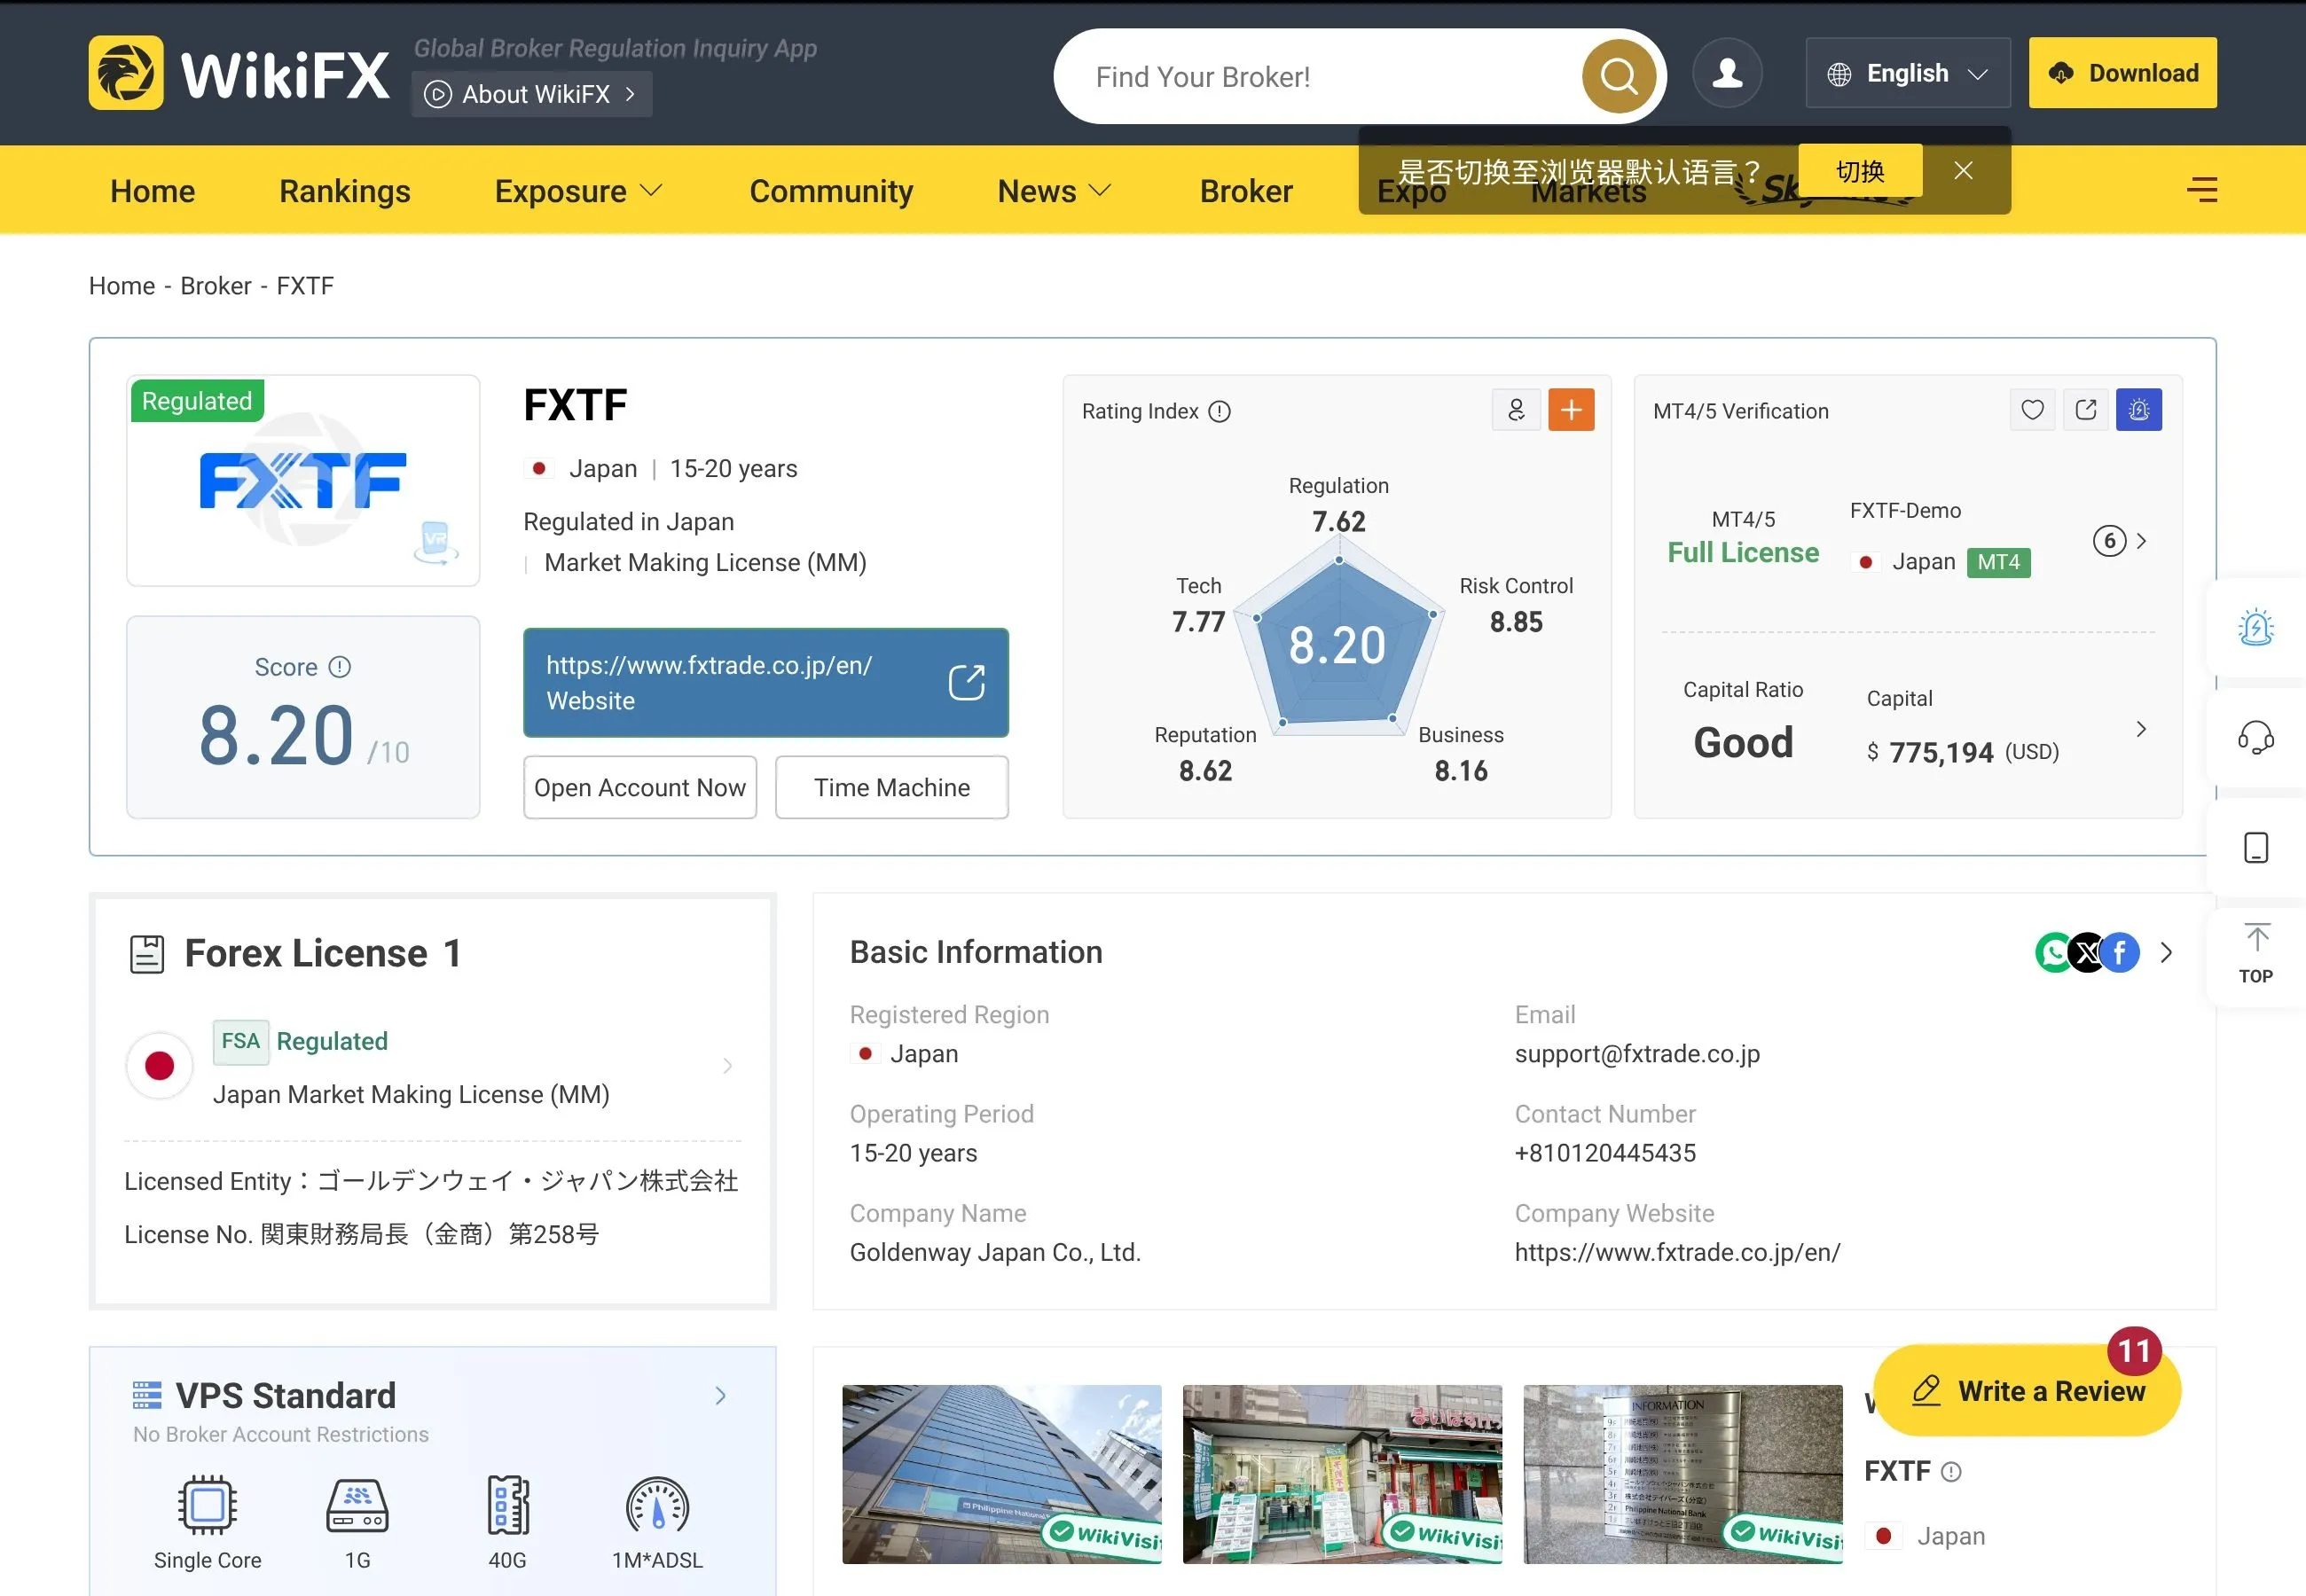Expand the Capital details chevron

pyautogui.click(x=2141, y=729)
